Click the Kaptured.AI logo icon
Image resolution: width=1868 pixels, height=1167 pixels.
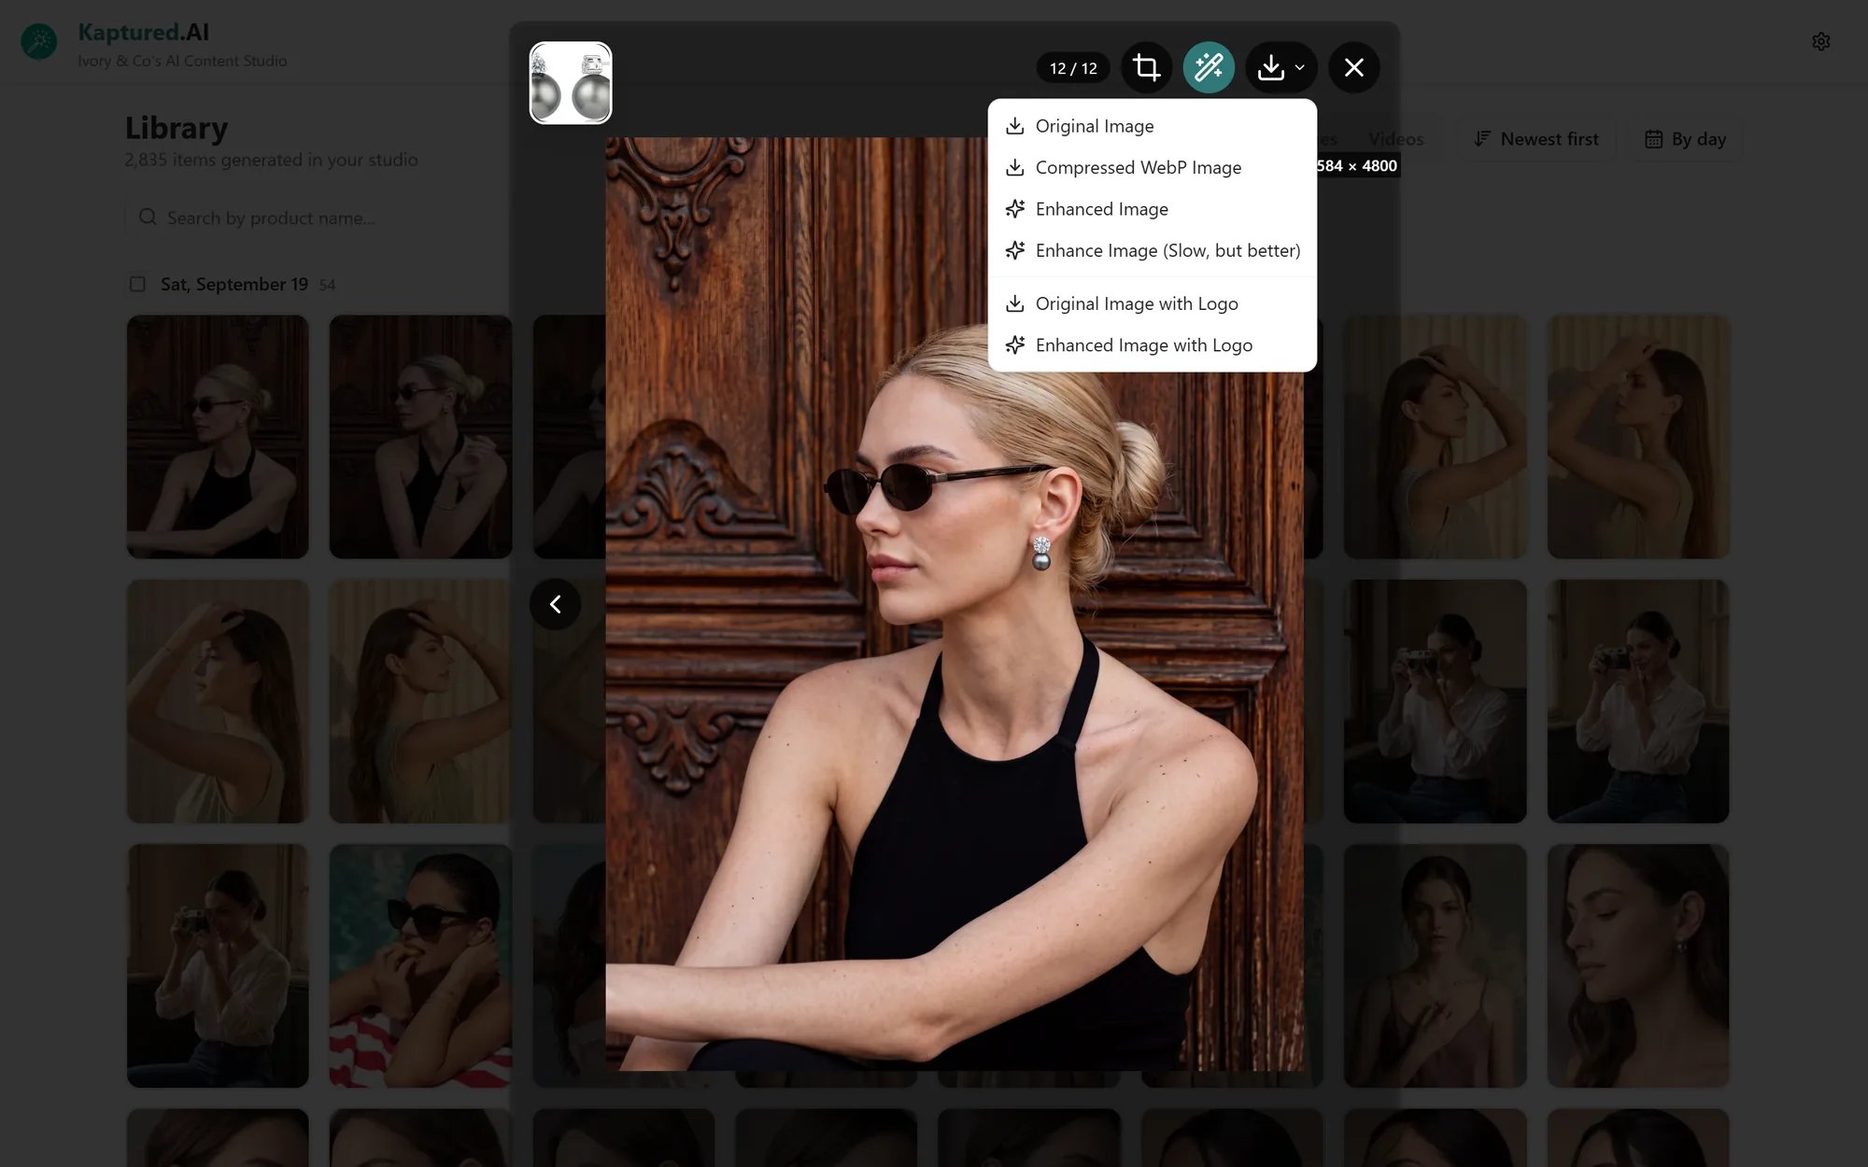click(x=39, y=41)
